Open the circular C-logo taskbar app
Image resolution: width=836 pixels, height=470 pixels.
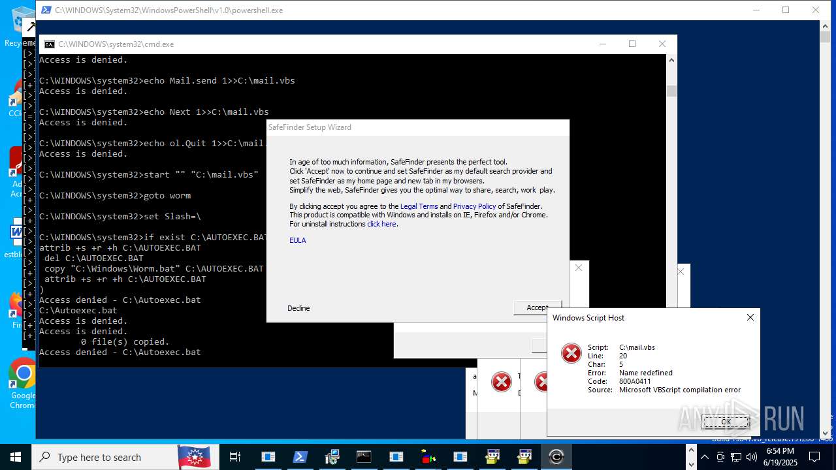point(556,457)
